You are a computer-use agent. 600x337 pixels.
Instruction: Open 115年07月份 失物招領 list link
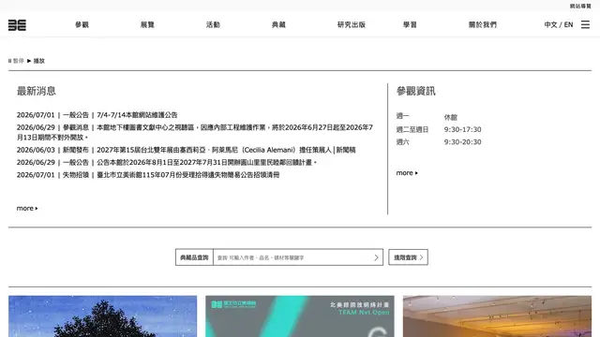(x=187, y=175)
